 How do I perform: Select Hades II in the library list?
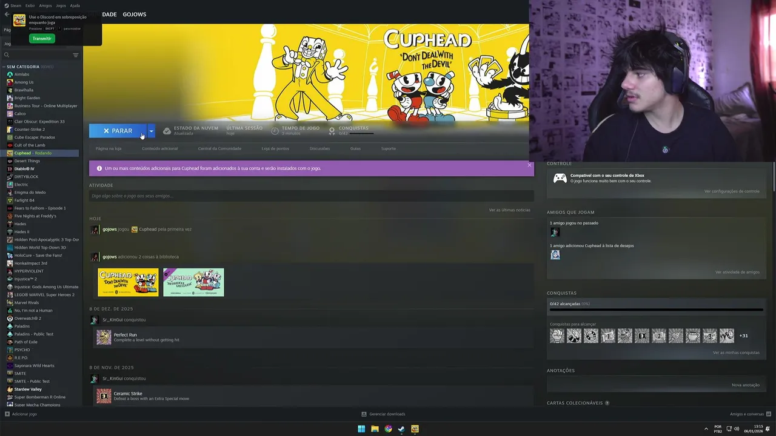22,232
